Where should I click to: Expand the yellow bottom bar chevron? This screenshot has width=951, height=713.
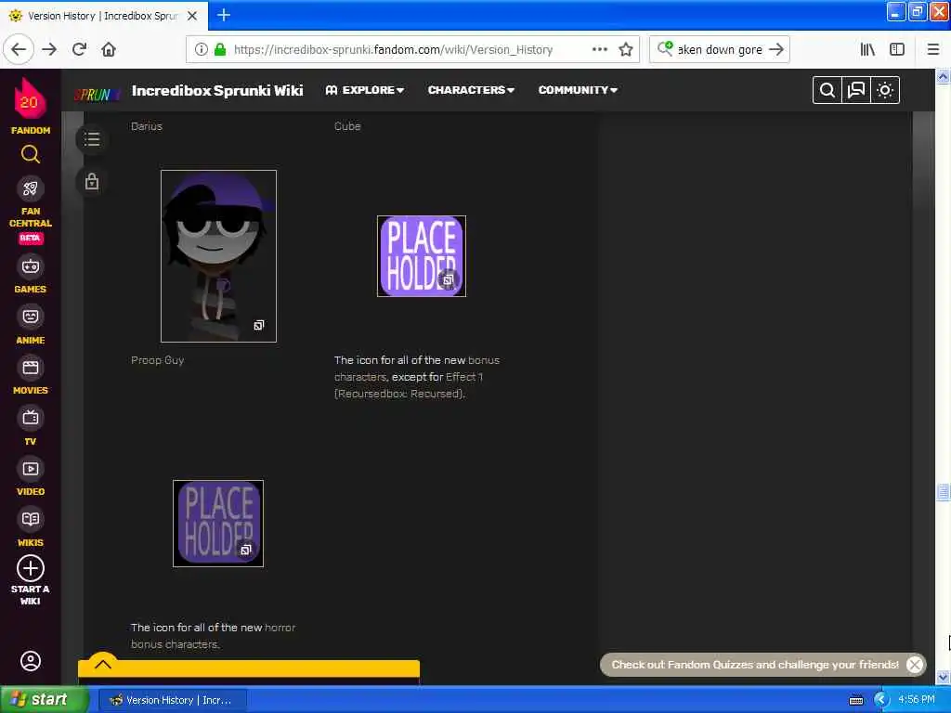[x=103, y=665]
